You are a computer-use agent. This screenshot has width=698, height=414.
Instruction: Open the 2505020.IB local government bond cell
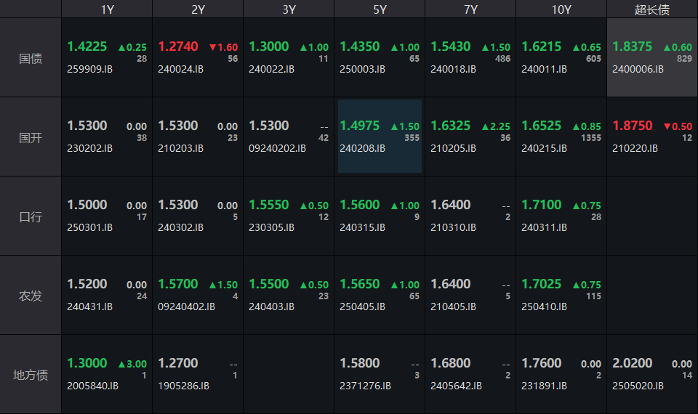point(652,374)
